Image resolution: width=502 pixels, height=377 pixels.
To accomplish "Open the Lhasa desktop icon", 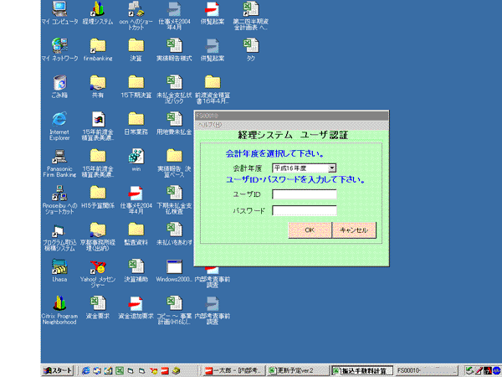I will [x=59, y=267].
